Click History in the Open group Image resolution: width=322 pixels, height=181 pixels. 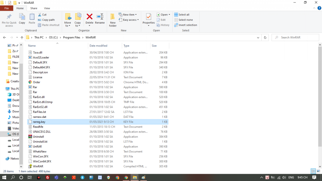click(x=163, y=25)
